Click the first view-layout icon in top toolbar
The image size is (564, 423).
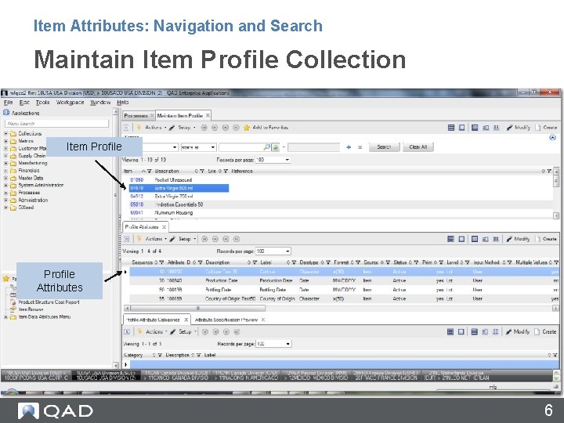coord(451,128)
